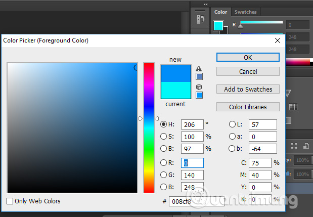Click the R field showing 0
Image resolution: width=313 pixels, height=217 pixels.
point(192,163)
